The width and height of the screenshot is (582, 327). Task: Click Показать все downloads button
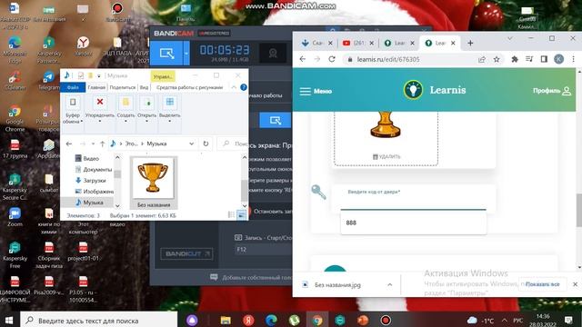coord(542,284)
